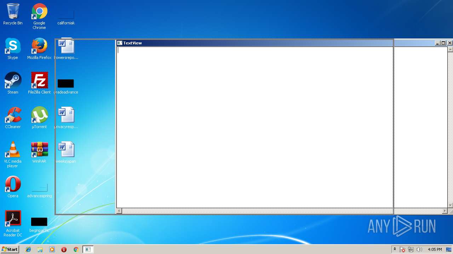Select the californiak desktop shortcut
The width and height of the screenshot is (453, 254).
coord(66,17)
